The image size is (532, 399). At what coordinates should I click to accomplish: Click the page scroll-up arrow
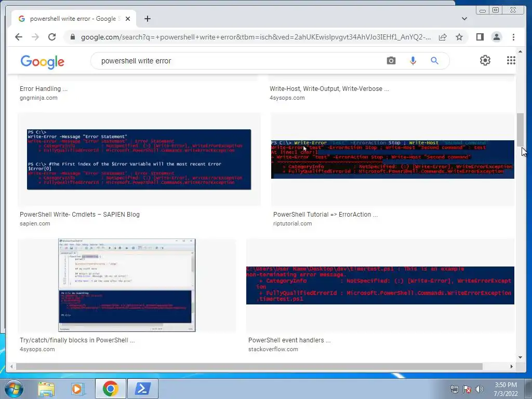[520, 51]
